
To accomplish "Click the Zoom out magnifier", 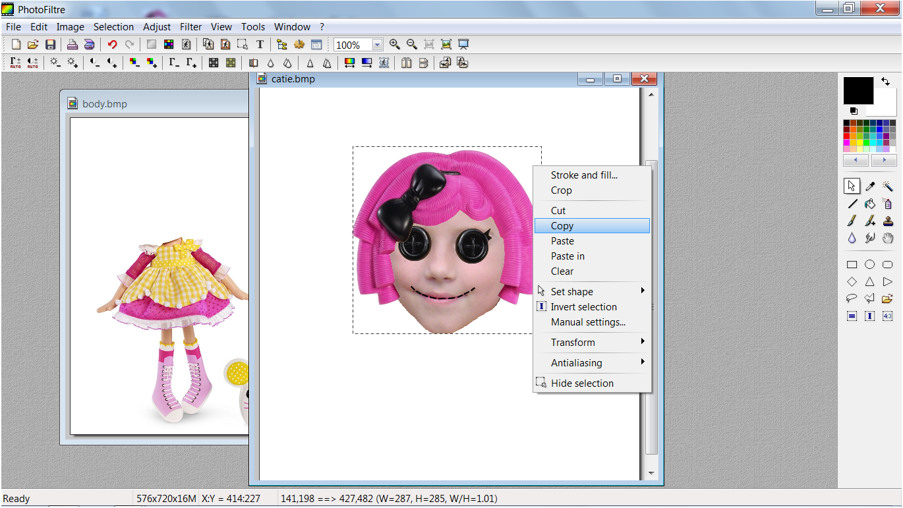I will [412, 44].
